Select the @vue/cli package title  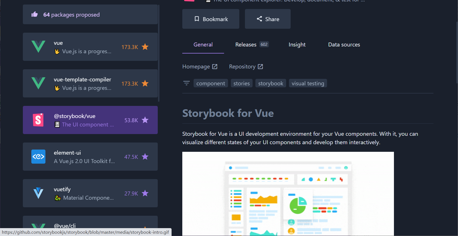65,226
